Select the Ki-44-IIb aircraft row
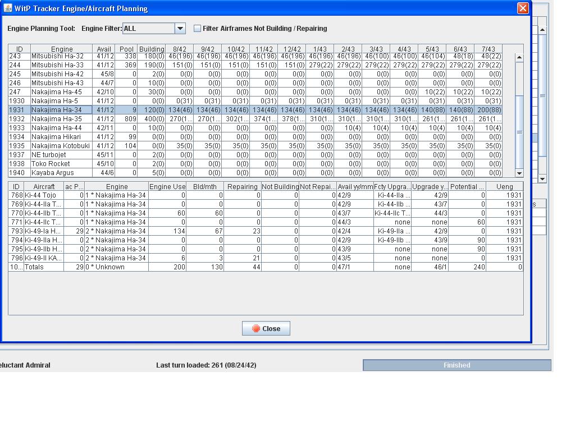The width and height of the screenshot is (575, 431). [266, 213]
